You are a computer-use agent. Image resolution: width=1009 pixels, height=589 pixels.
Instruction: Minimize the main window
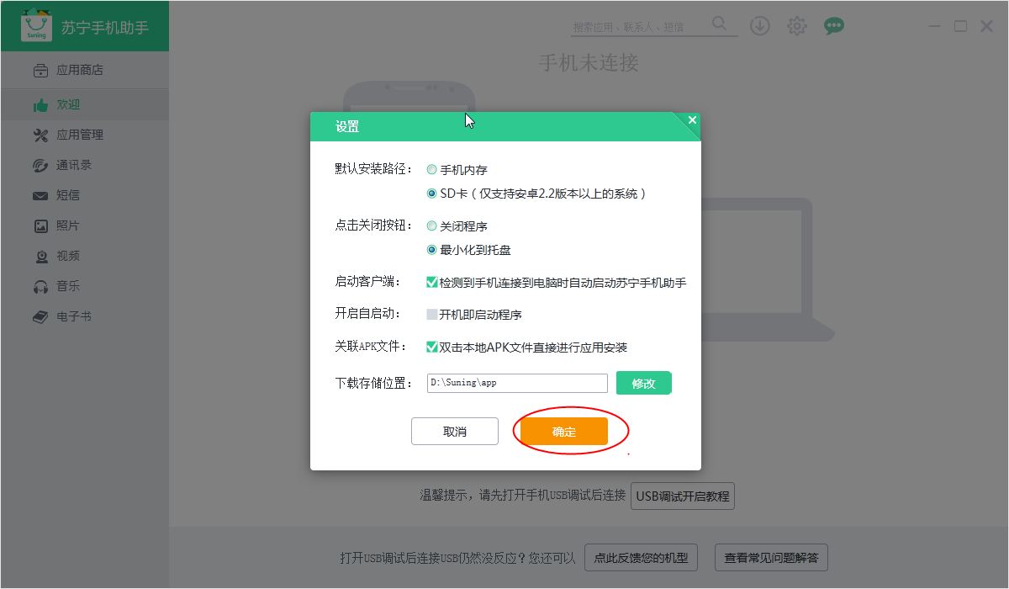935,26
